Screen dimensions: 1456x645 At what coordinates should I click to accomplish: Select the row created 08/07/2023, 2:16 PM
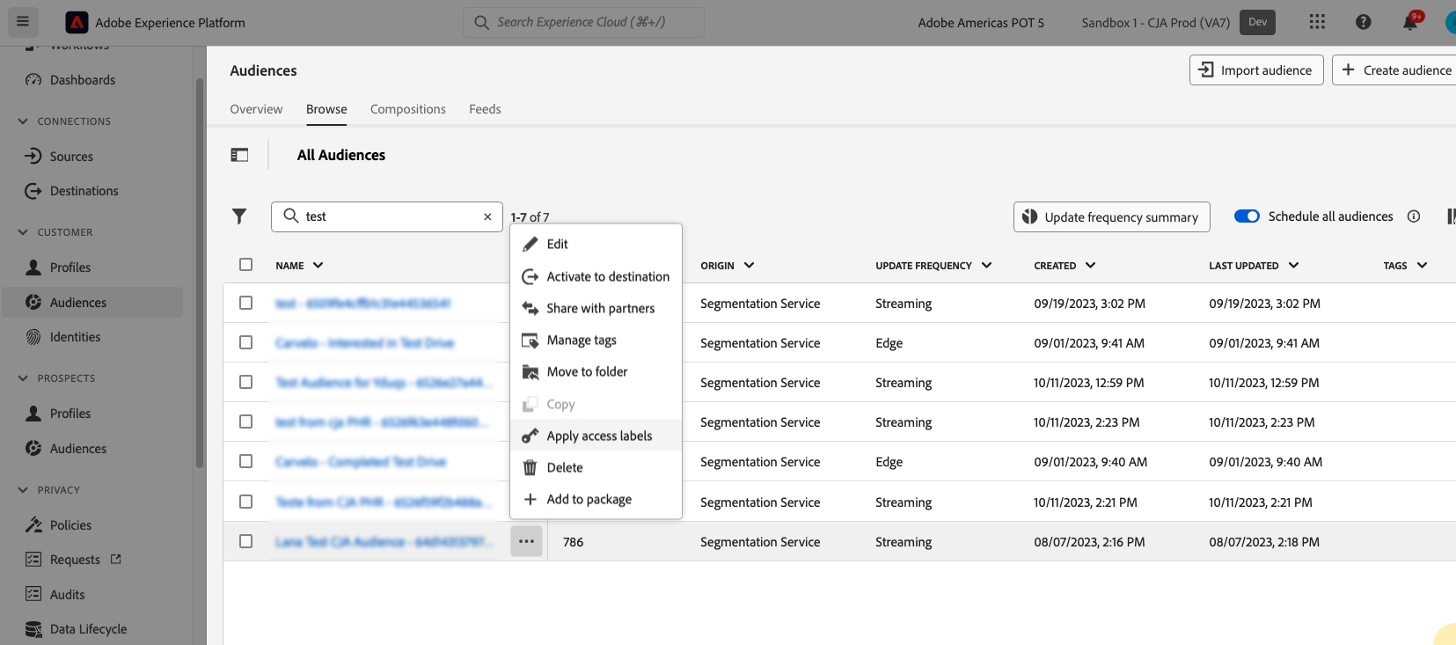(x=245, y=541)
